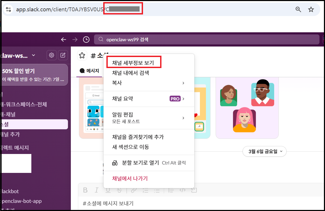The image size is (325, 211).
Task: Select 채널 세부정보 보기 from menu
Action: point(149,63)
